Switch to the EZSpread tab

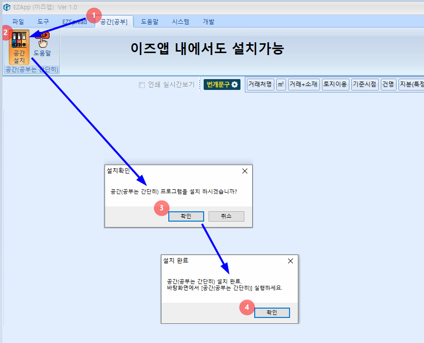click(x=75, y=22)
